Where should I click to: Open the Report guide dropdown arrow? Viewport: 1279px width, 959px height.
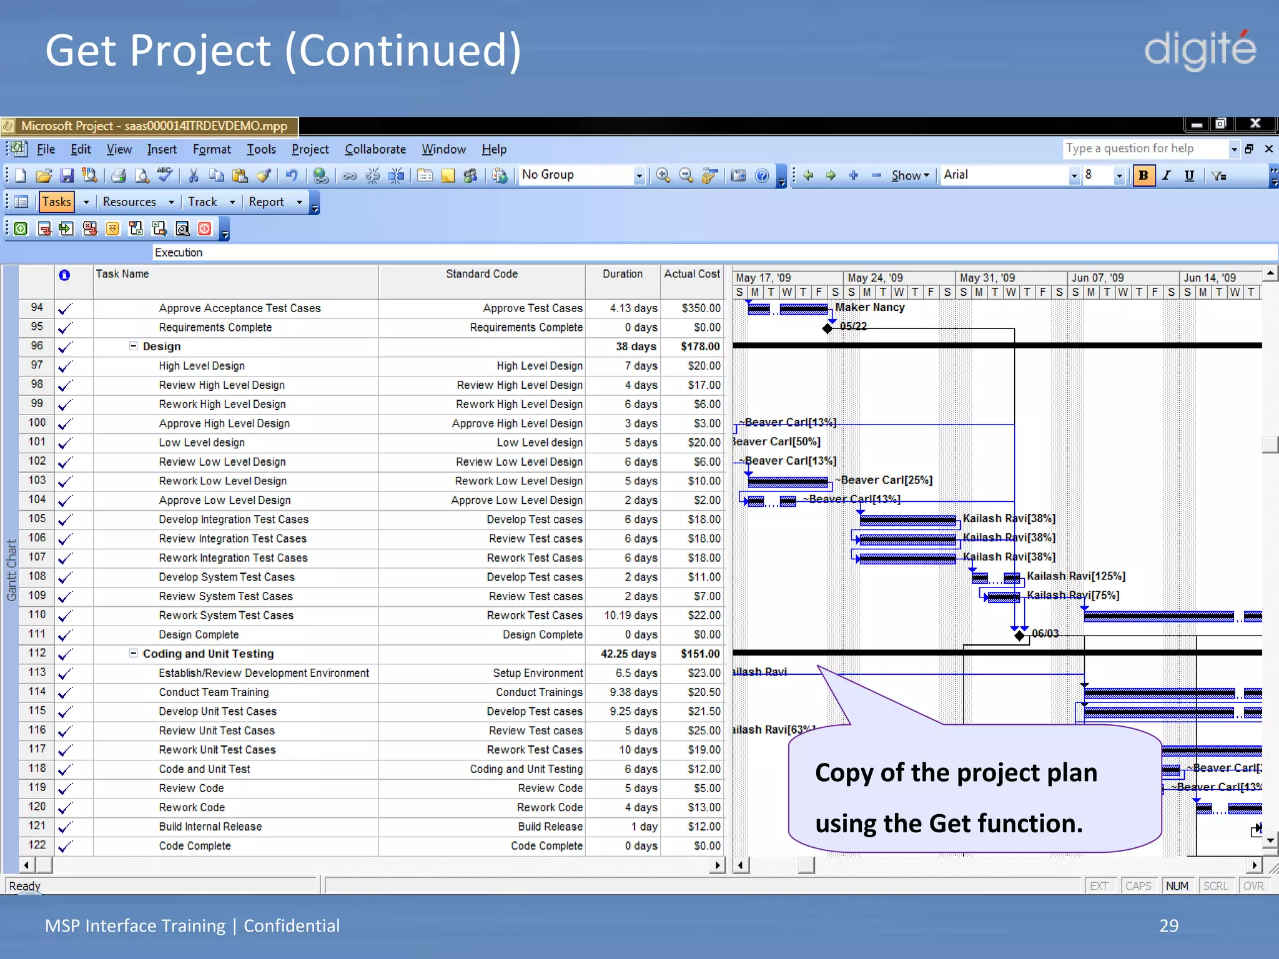point(299,202)
